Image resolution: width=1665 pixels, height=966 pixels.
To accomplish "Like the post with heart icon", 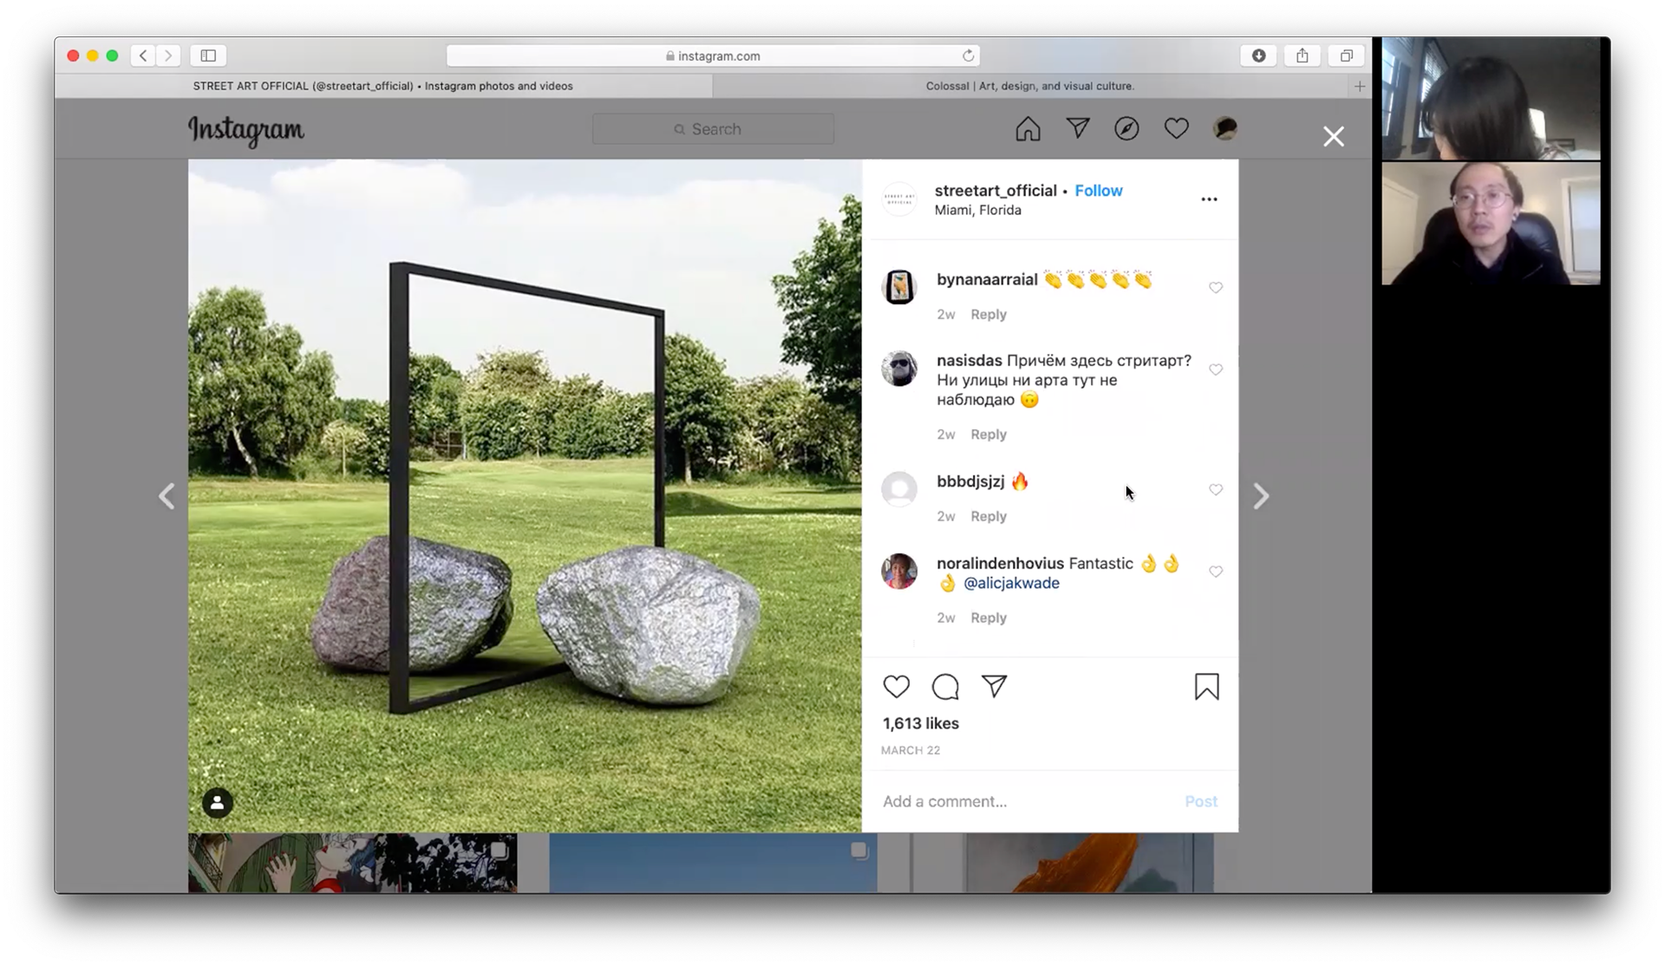I will [896, 687].
